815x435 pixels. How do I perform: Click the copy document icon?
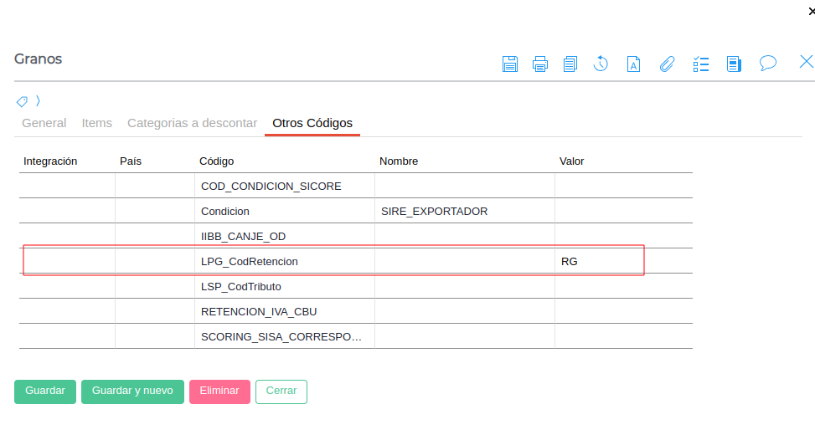(x=570, y=64)
